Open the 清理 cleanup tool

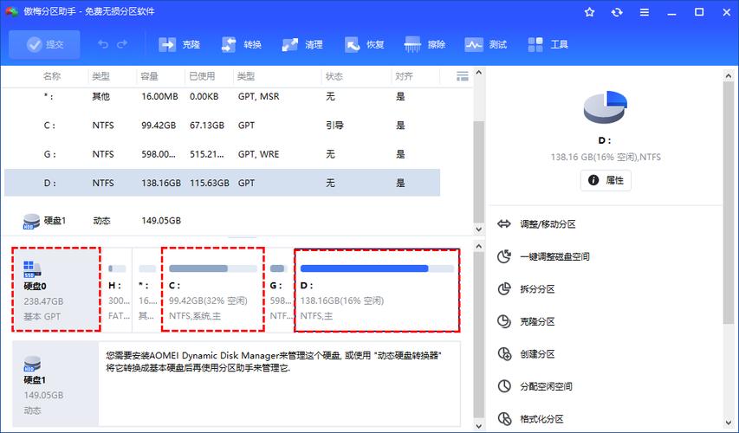[302, 45]
